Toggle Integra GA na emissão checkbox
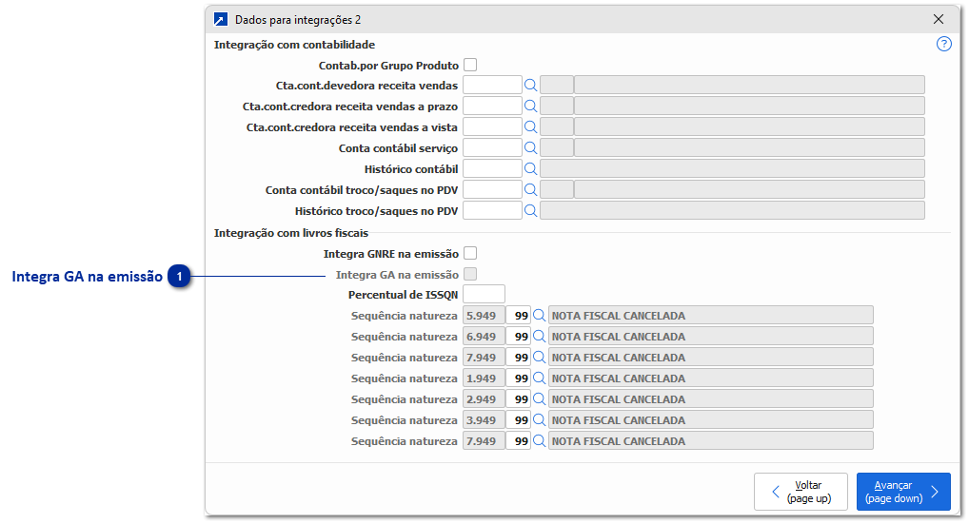Viewport: 969px width, 524px height. click(x=470, y=275)
